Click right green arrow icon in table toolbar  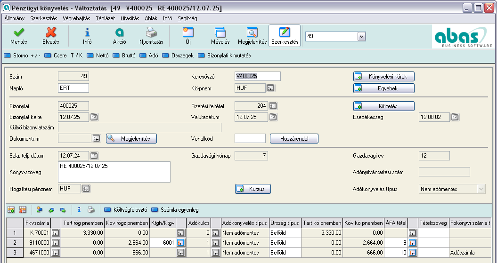pos(63,210)
